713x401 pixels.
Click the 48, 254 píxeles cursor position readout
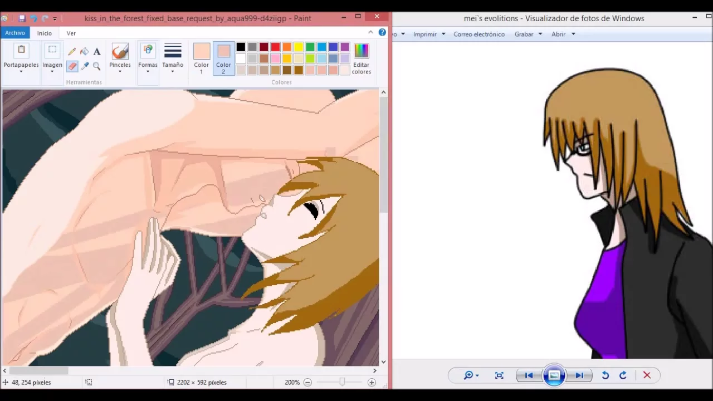coord(31,382)
